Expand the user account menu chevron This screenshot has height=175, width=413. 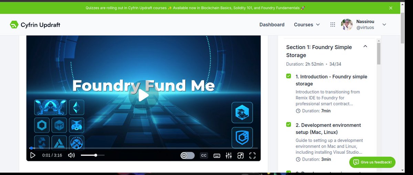pos(384,24)
